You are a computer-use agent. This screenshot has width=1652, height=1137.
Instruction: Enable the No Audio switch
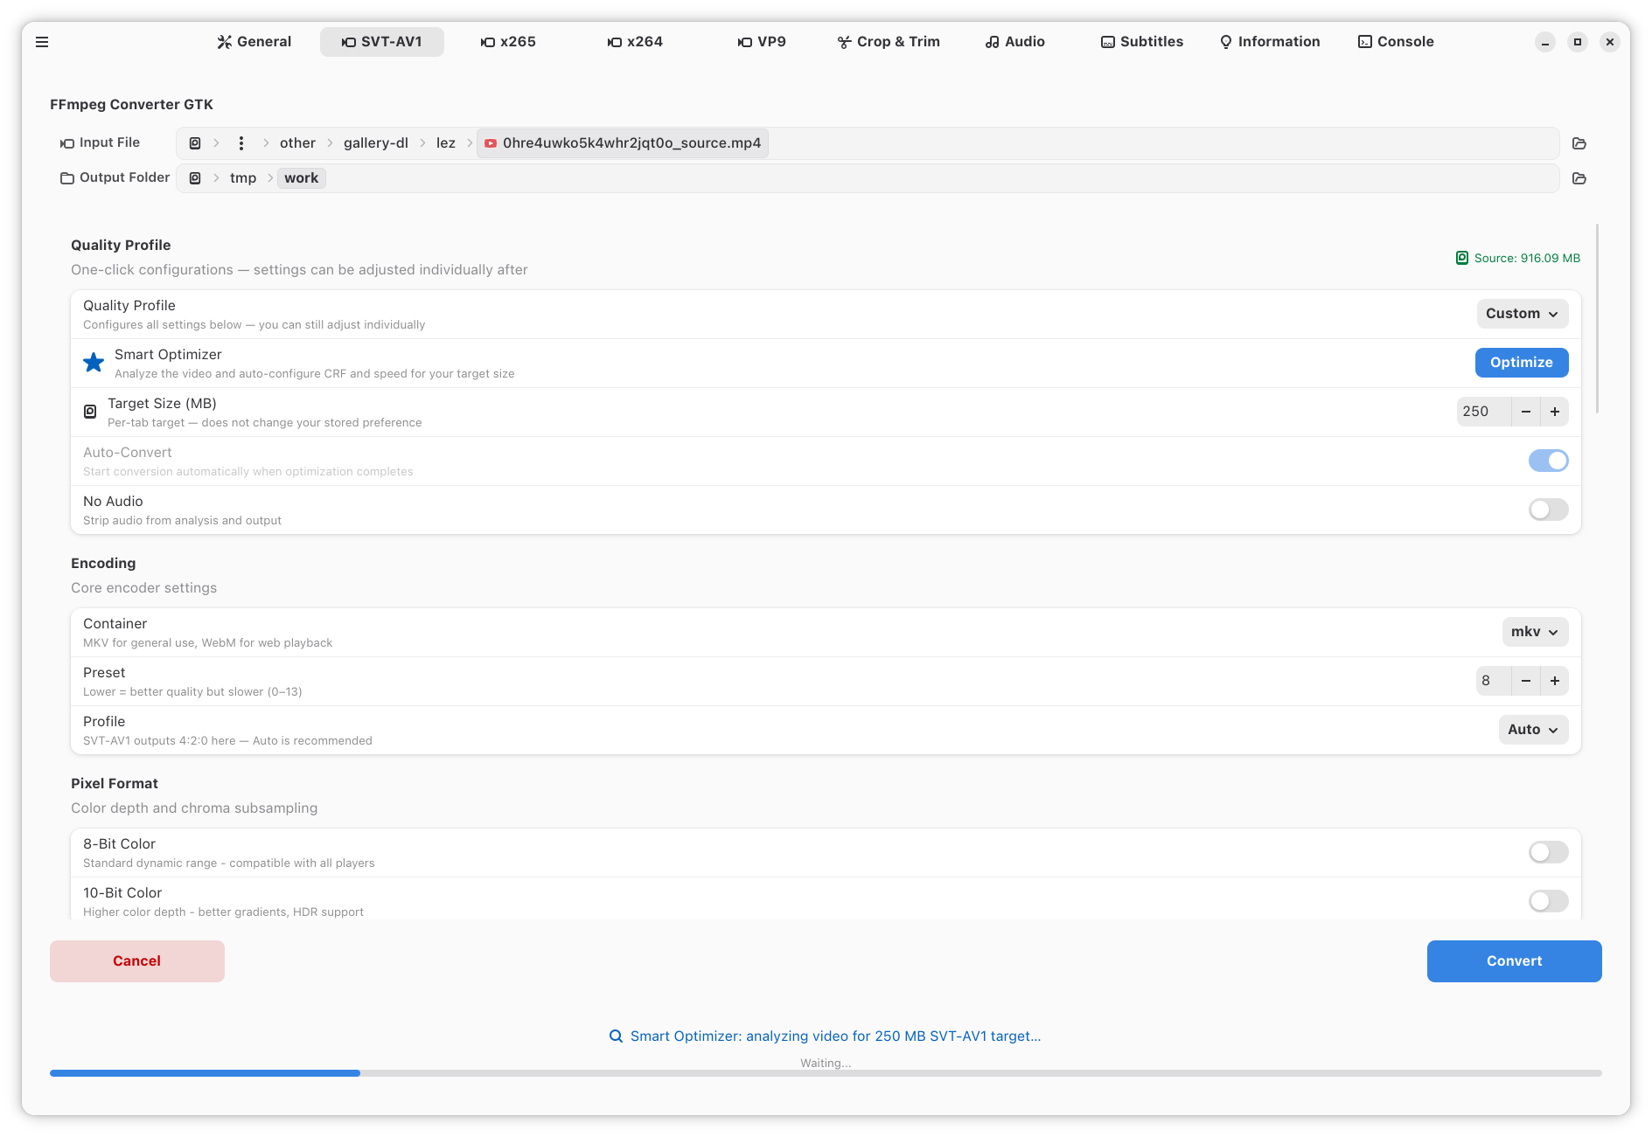point(1549,510)
